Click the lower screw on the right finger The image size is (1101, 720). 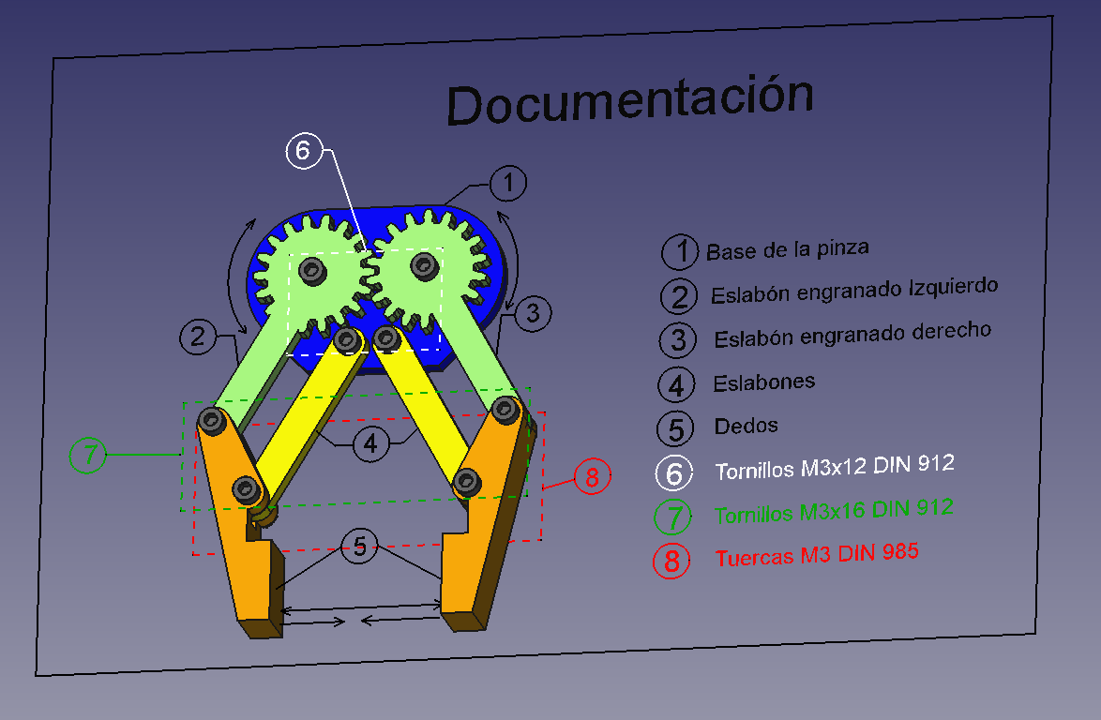pyautogui.click(x=467, y=482)
